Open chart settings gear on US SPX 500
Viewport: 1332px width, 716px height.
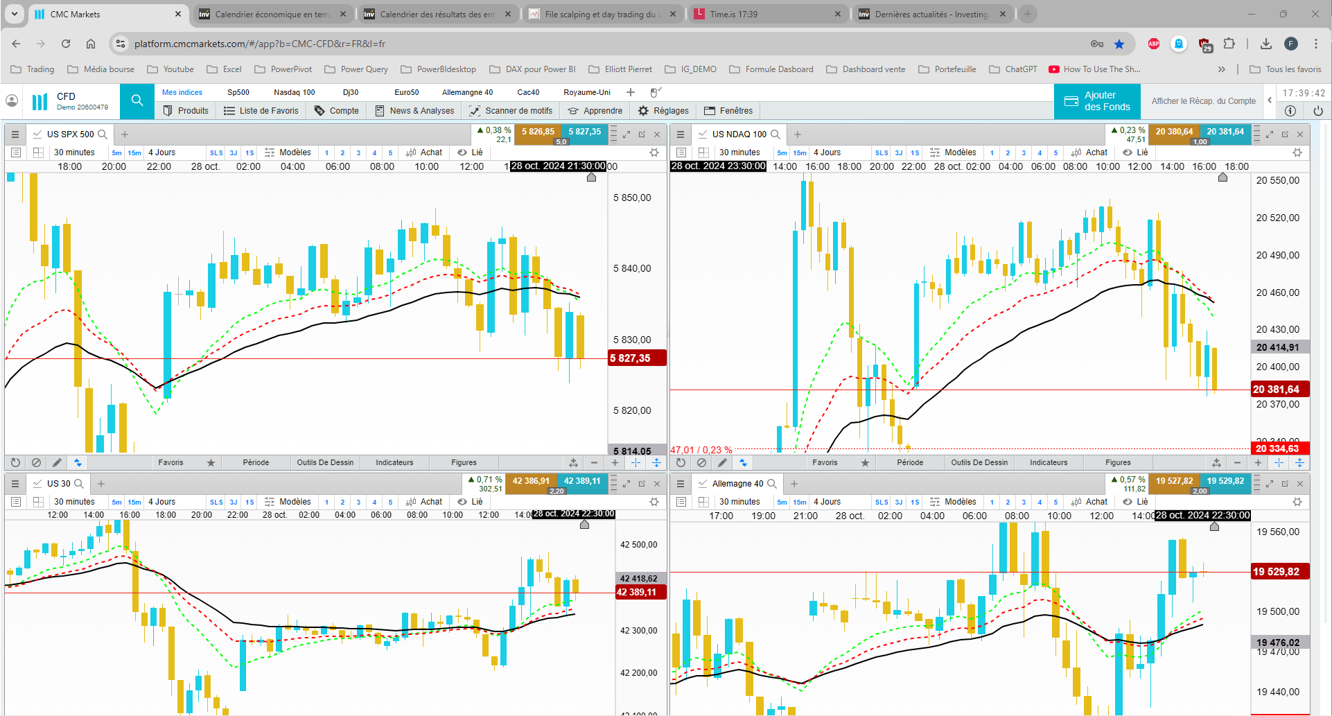654,152
